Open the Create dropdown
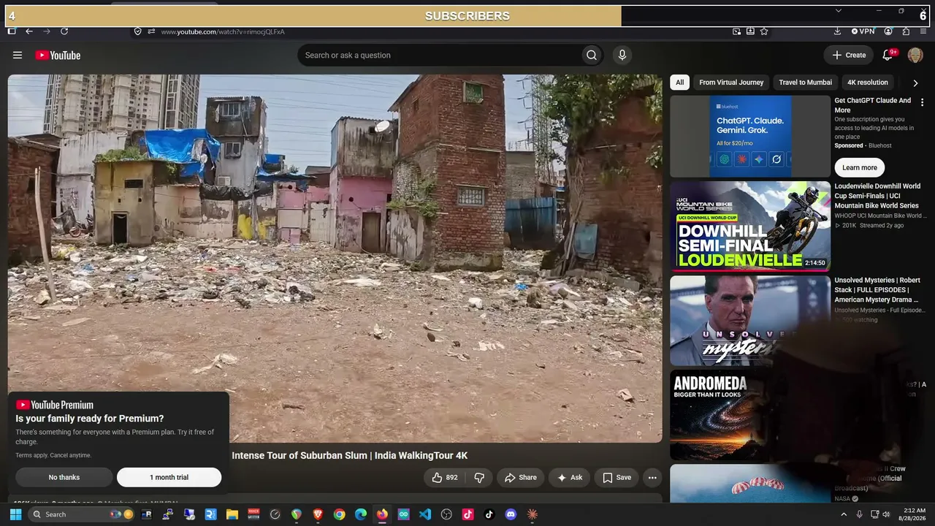The height and width of the screenshot is (526, 935). 849,55
